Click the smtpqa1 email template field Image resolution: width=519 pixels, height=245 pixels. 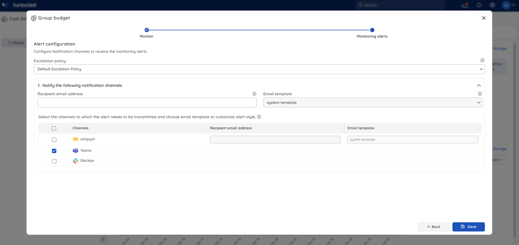[413, 140]
